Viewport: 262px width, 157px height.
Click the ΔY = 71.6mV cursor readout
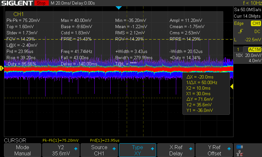[200, 99]
